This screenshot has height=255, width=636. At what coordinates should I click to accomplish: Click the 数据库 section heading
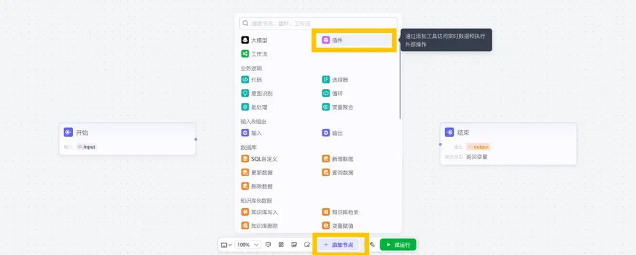coord(249,147)
